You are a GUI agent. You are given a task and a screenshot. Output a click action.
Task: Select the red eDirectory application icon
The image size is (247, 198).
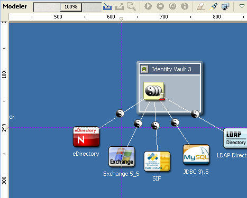pos(86,137)
